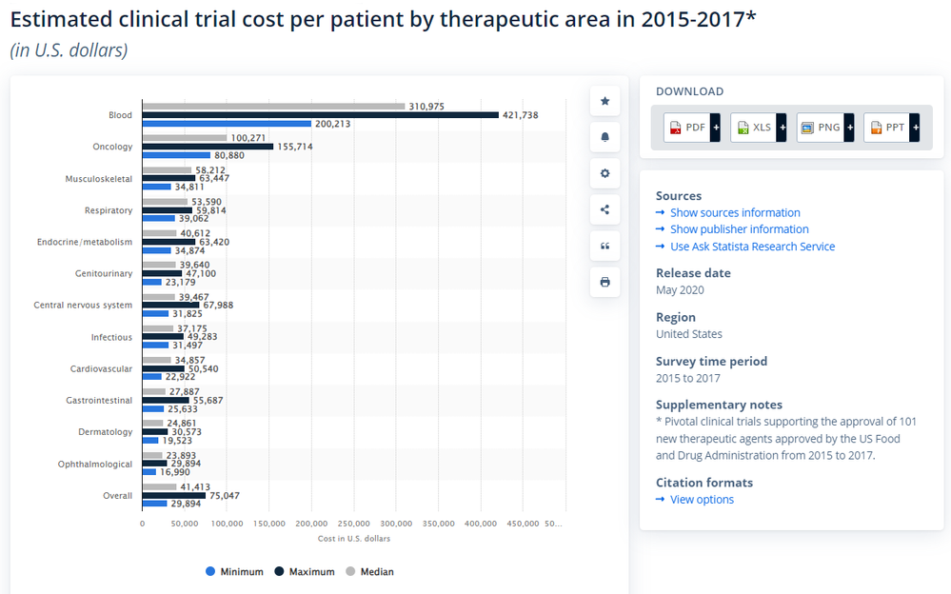Click the Region value United States
Viewport: 951px width, 594px height.
click(x=689, y=334)
